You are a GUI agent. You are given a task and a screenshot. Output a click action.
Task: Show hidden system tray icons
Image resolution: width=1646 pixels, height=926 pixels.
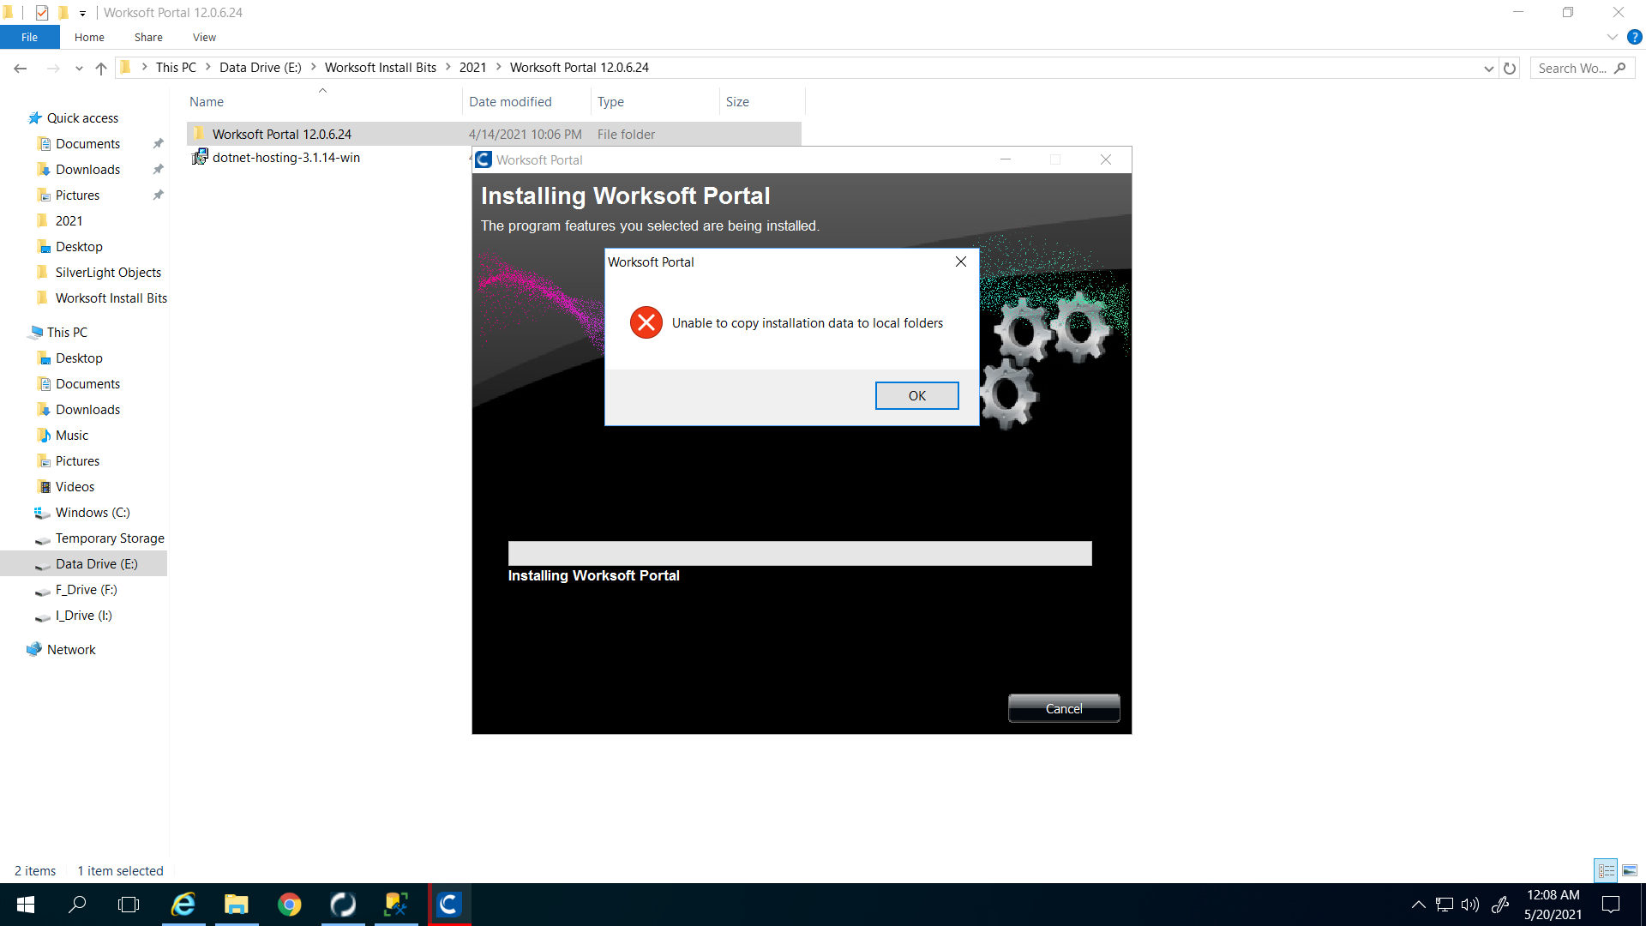click(1418, 905)
